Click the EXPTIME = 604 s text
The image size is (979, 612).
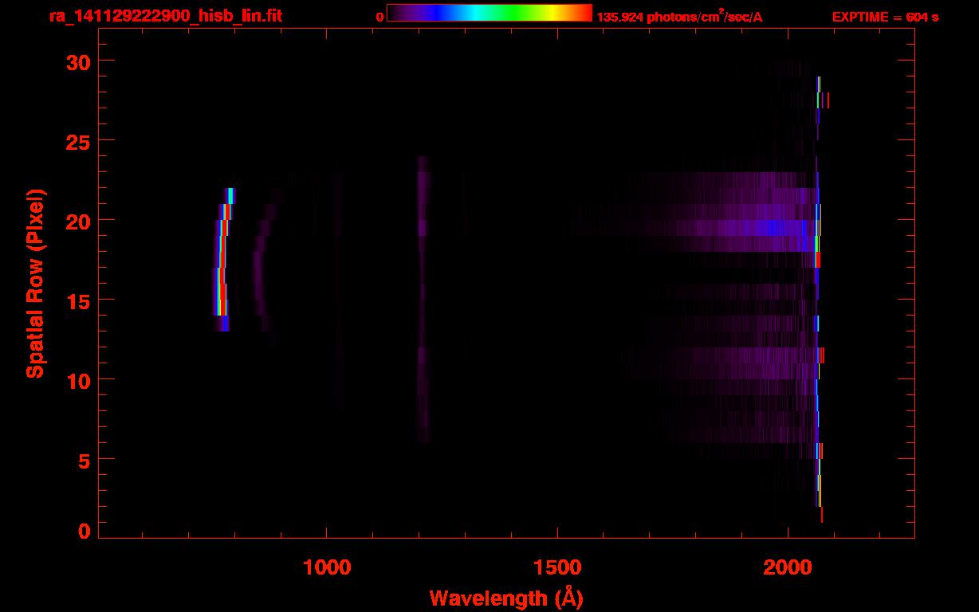click(x=885, y=17)
